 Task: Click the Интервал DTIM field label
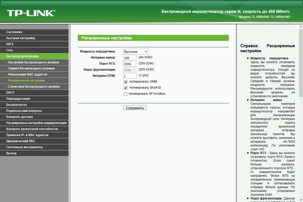104,76
